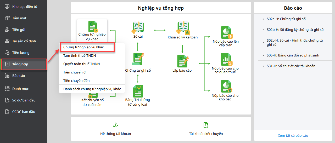Viewport: 335px width, 143px height.
Task: Open Danh sách chứng từ nghiệp vụ khác
Action: coord(92,89)
